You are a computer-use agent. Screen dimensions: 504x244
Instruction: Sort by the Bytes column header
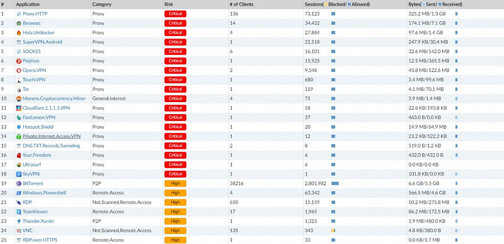pos(435,4)
